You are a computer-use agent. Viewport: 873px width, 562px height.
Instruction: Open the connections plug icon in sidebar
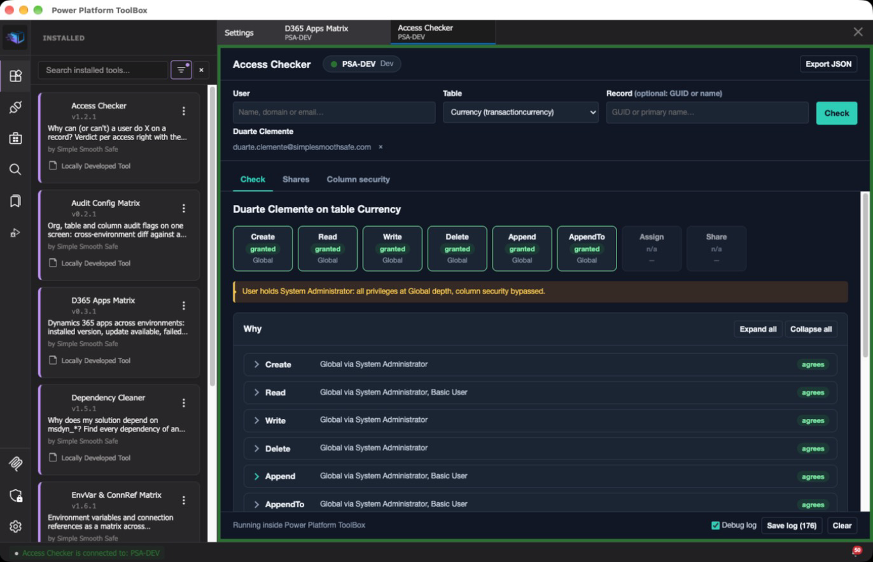pos(15,107)
